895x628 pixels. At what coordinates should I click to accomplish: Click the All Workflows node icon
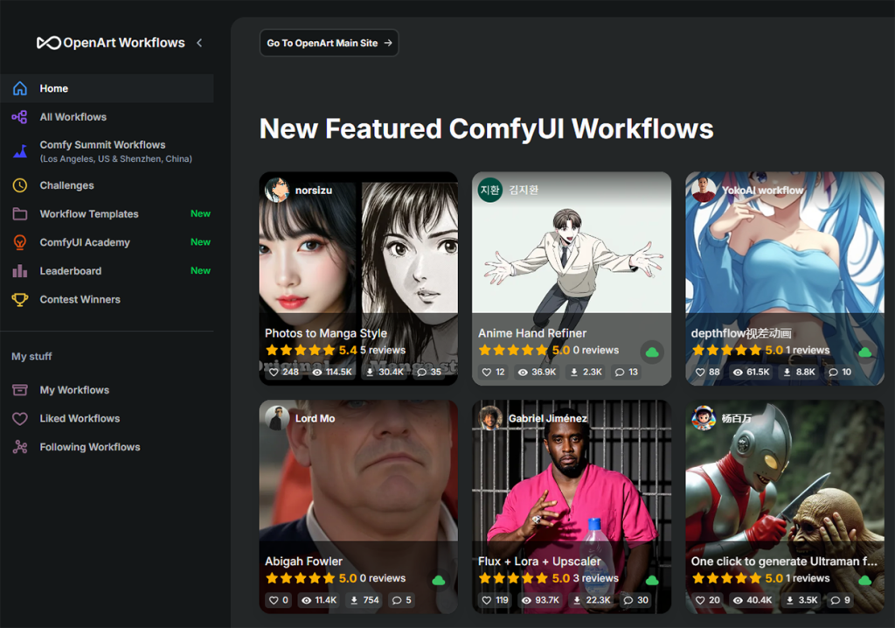(x=20, y=117)
